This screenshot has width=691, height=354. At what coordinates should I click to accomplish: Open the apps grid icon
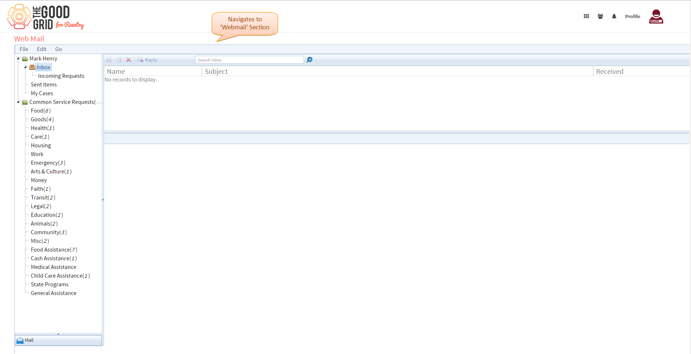(x=586, y=16)
